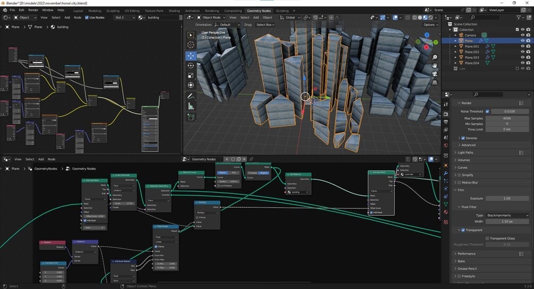Screen dimensions: 534x289
Task: Pick the Measure tool in viewport toolbar
Action: pos(191,106)
